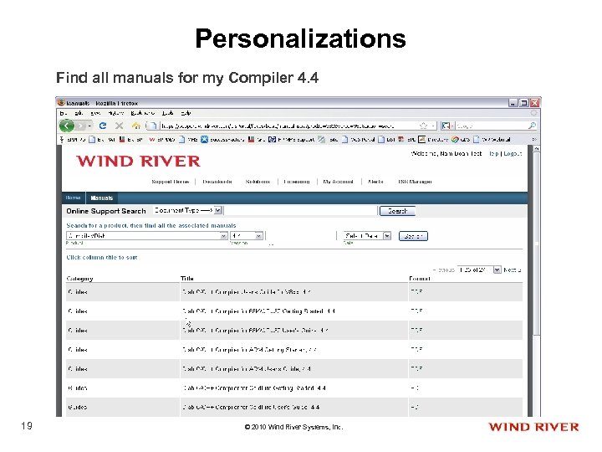Open the Document Type dropdown
Image resolution: width=602 pixels, height=452 pixels.
188,210
